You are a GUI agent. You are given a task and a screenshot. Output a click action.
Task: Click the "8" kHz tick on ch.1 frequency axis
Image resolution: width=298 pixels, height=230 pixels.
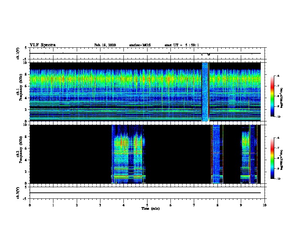[26, 74]
